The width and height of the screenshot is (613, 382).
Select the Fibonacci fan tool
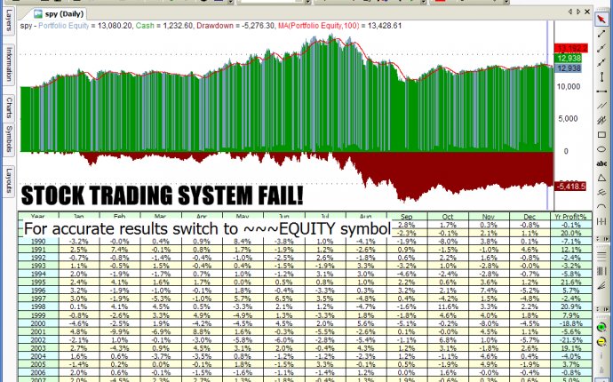[601, 287]
